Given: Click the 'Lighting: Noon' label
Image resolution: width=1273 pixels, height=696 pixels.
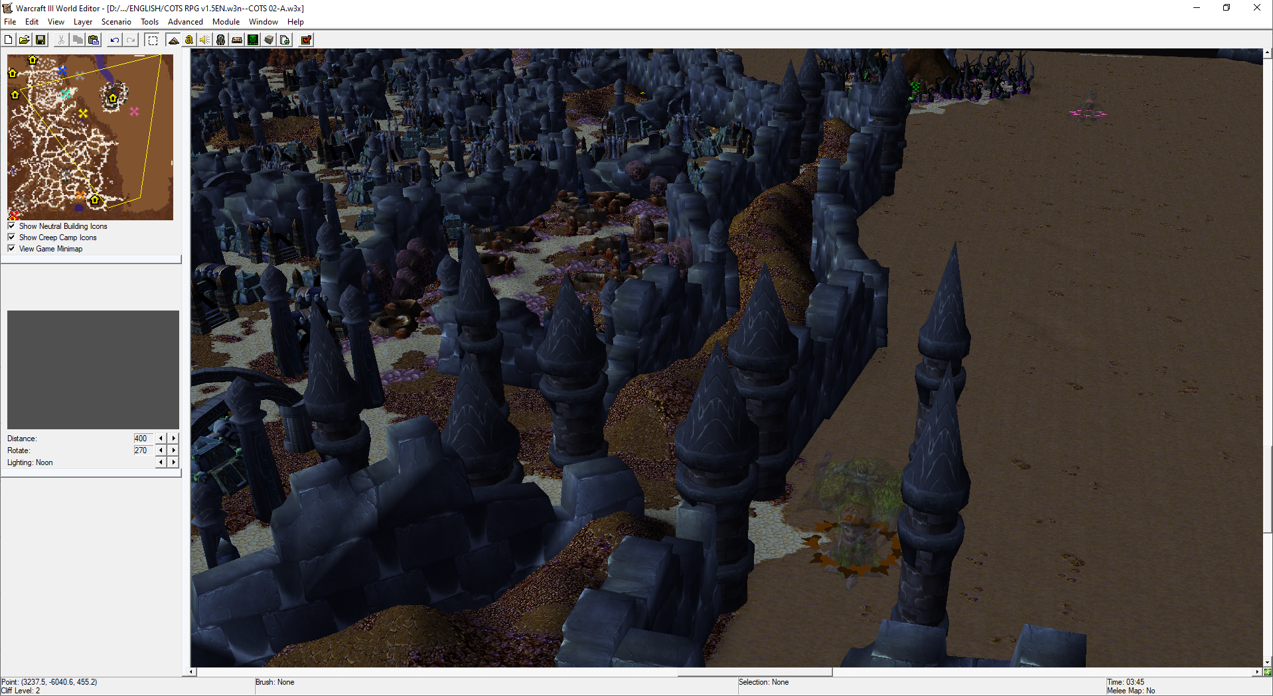Looking at the screenshot, I should 30,462.
